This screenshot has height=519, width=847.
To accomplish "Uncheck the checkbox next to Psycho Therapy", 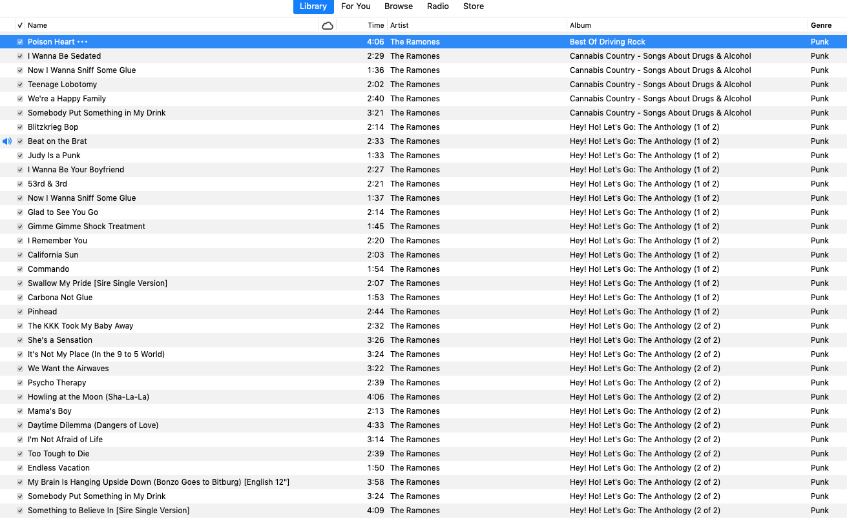I will point(20,383).
